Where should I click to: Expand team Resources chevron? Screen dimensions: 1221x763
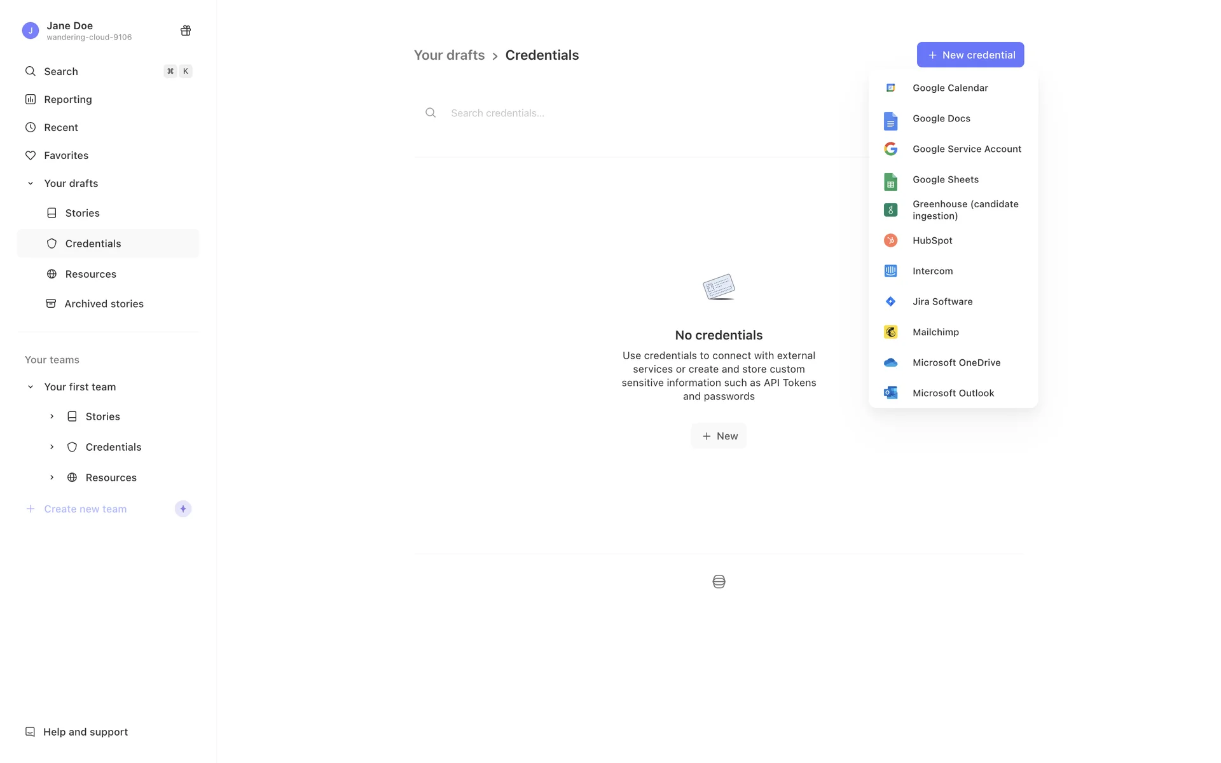pyautogui.click(x=52, y=478)
